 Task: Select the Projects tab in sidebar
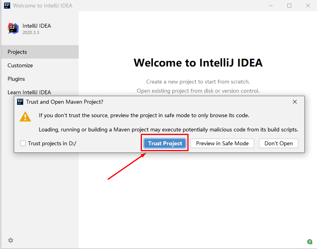click(x=40, y=52)
